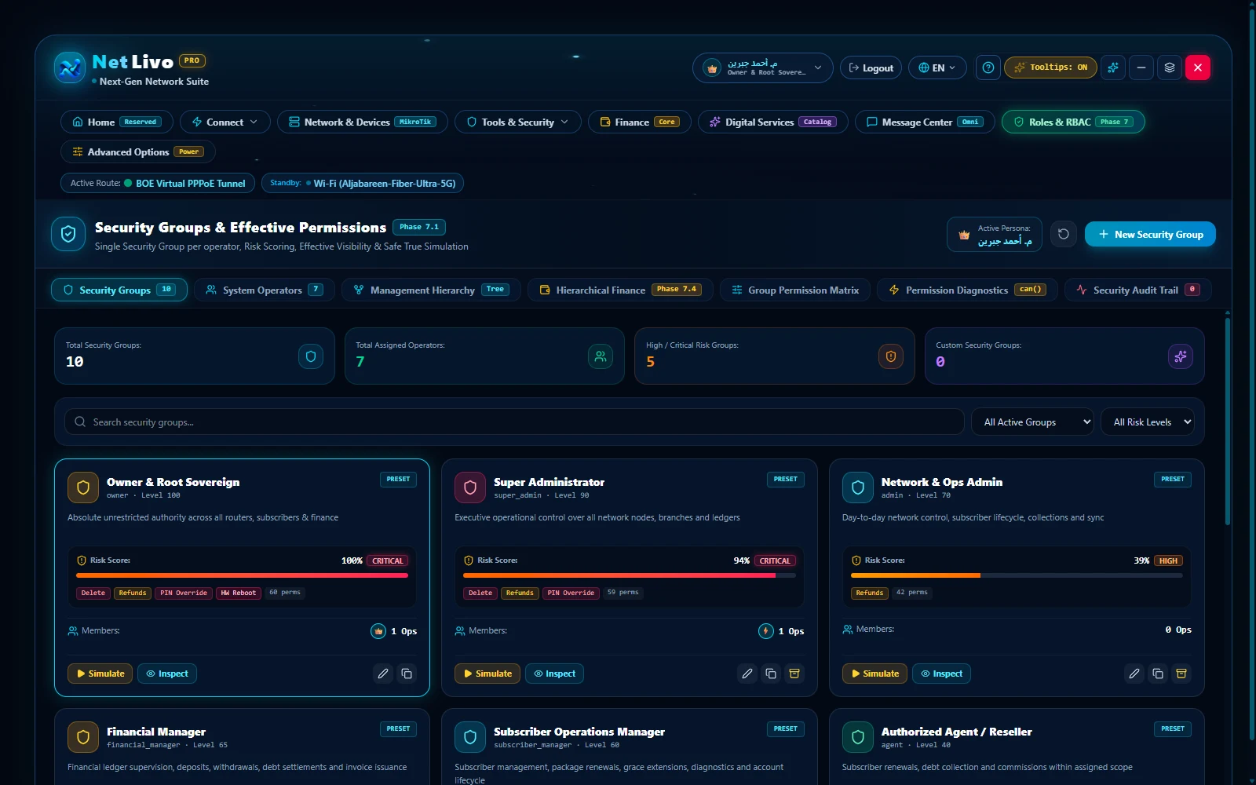Switch to System Operators tab
This screenshot has height=785, width=1256.
pyautogui.click(x=265, y=290)
